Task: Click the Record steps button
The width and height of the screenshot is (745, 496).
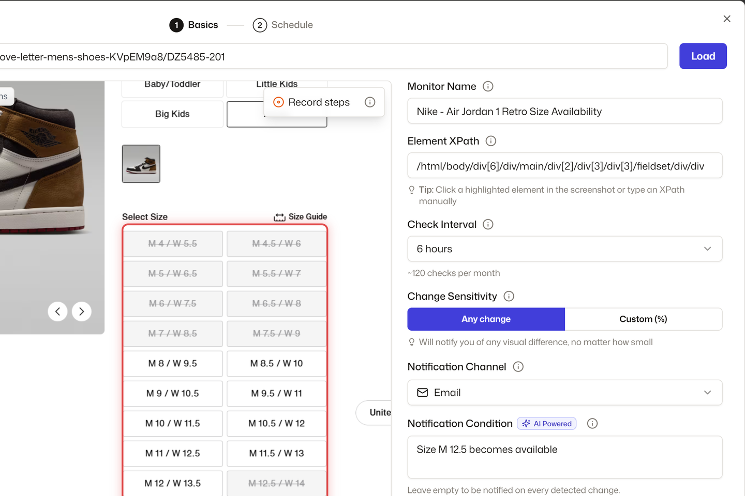Action: tap(311, 102)
